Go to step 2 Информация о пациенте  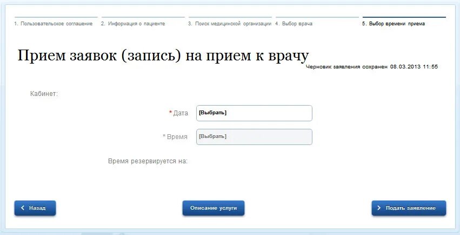coord(133,24)
